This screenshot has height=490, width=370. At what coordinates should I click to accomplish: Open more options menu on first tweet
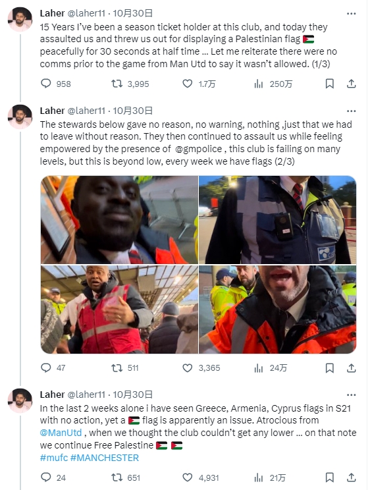pyautogui.click(x=352, y=13)
